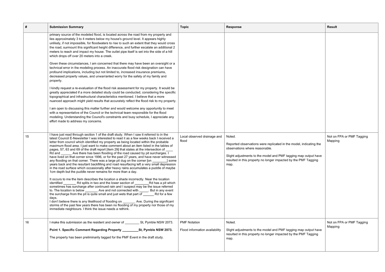The image size is (385, 272).
Task: Click the 'Response' column header
Action: tap(275, 28)
